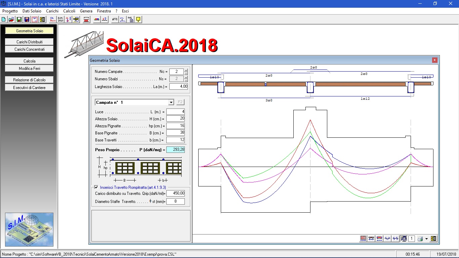This screenshot has height=258, width=459.
Task: Click the 'out' document output toolbar icon
Action: click(131, 19)
